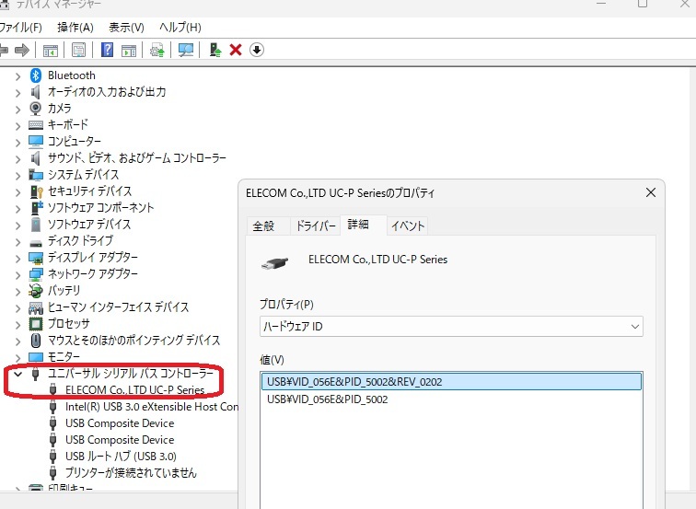Open the Properties toolbar icon
696x509 pixels.
tap(78, 50)
